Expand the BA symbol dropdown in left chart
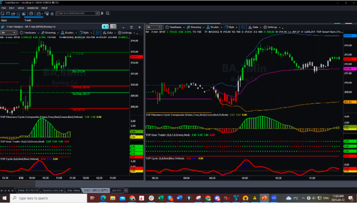Viewport: 357px width, 203px height. point(16,33)
